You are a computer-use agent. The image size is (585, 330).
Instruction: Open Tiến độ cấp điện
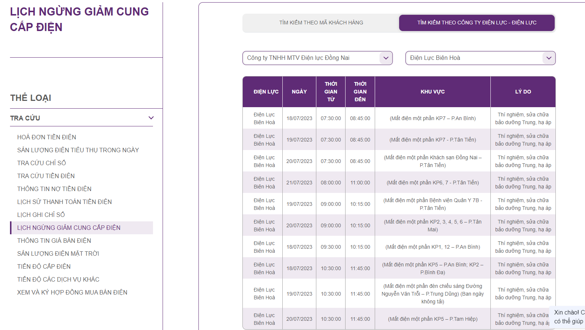coord(44,266)
